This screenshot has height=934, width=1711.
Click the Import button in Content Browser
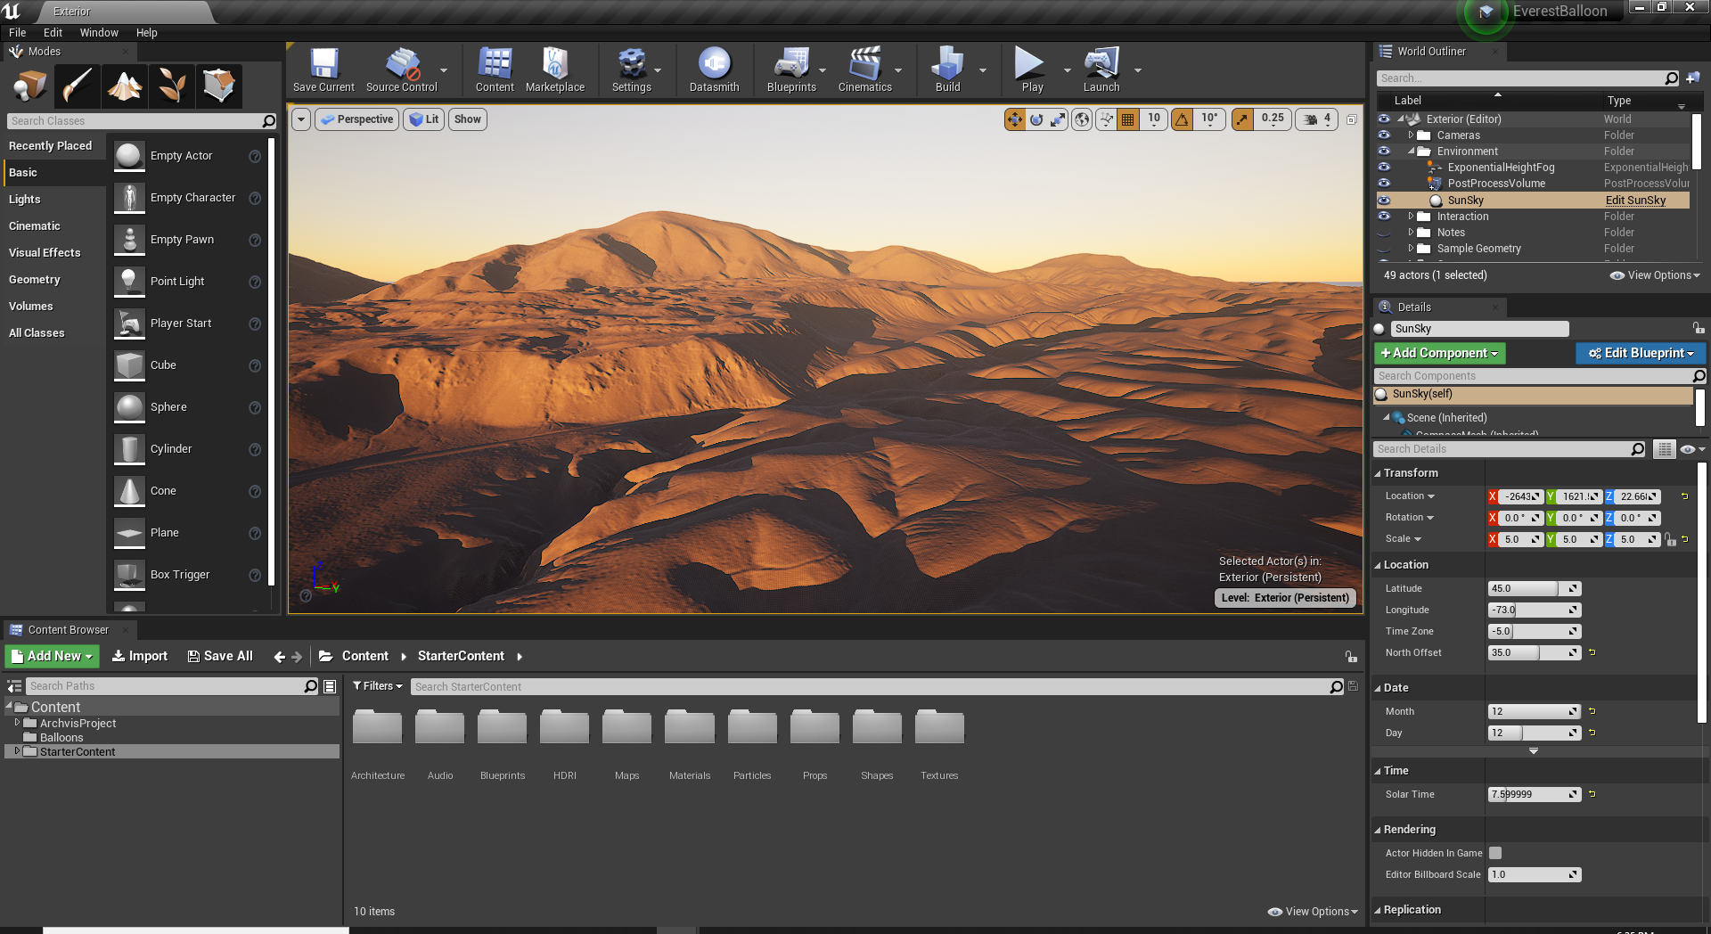pyautogui.click(x=140, y=657)
